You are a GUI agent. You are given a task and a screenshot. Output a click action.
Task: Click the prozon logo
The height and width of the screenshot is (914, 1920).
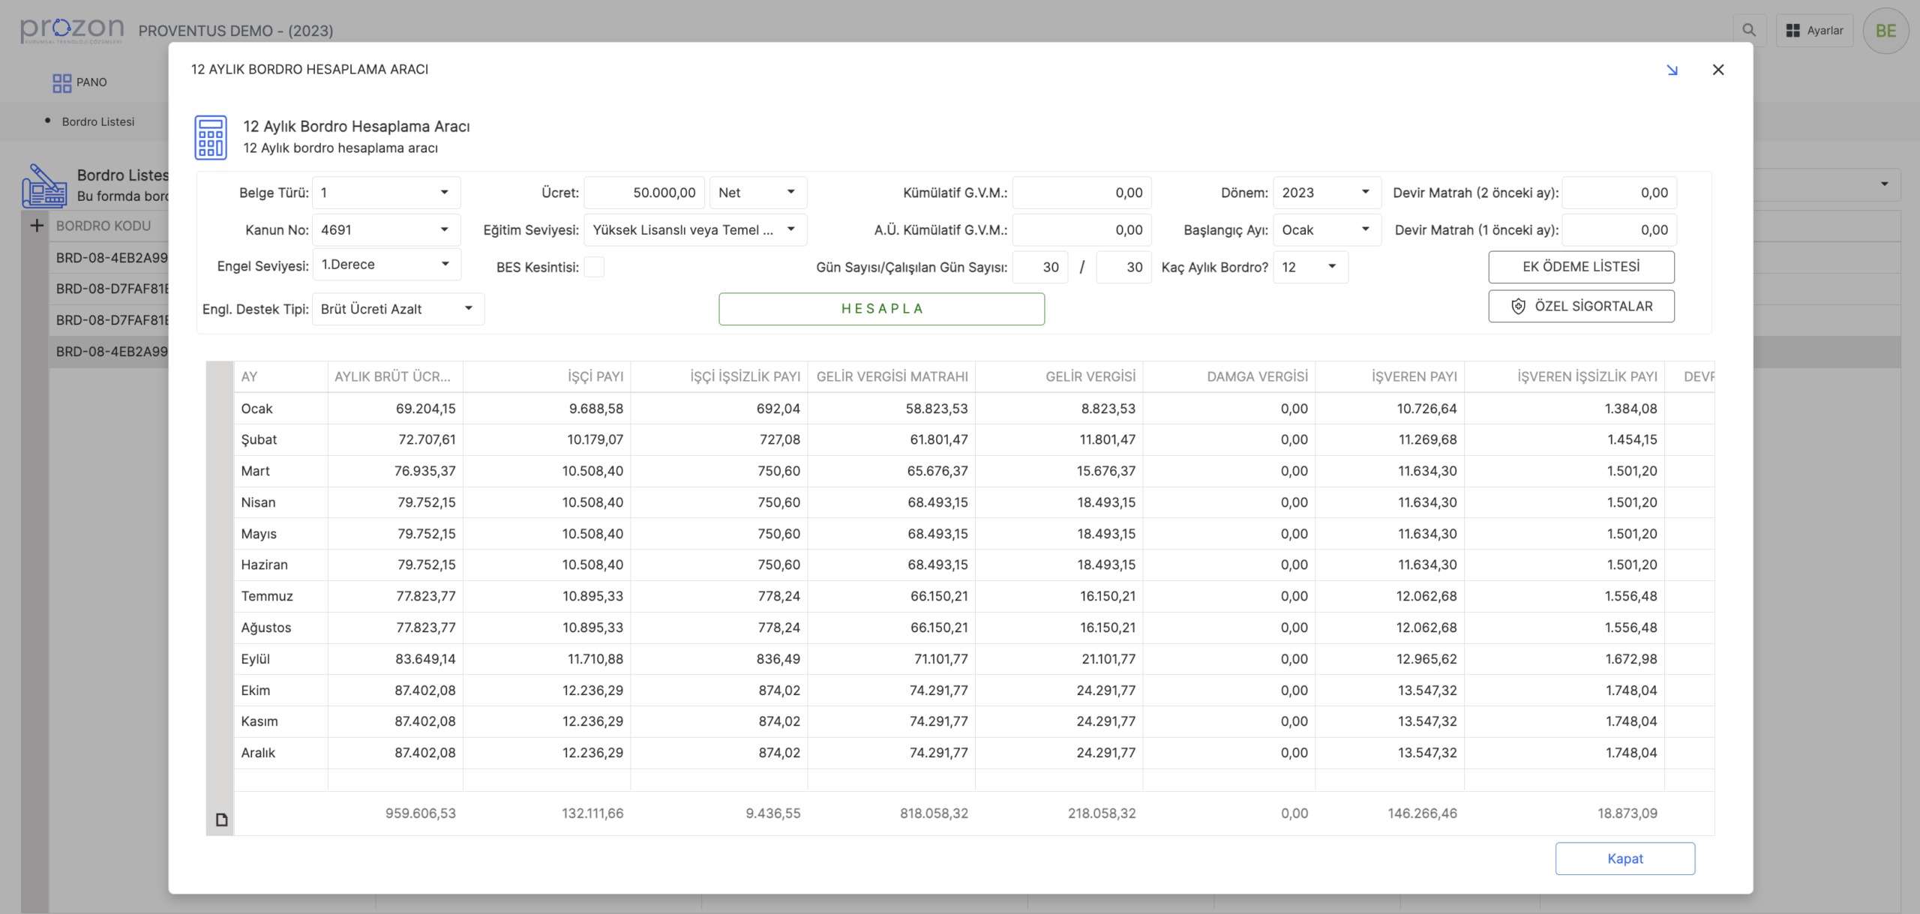point(72,30)
